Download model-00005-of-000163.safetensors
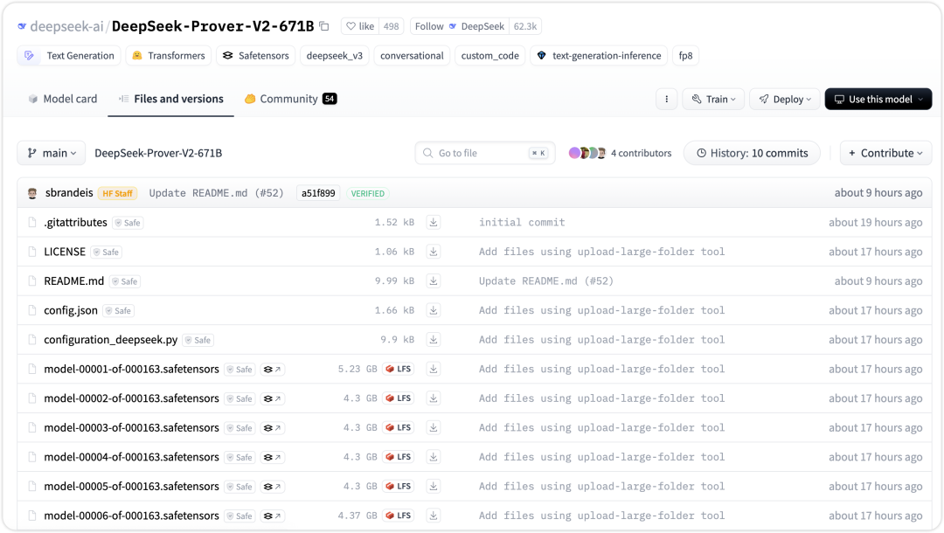This screenshot has height=533, width=944. [433, 486]
